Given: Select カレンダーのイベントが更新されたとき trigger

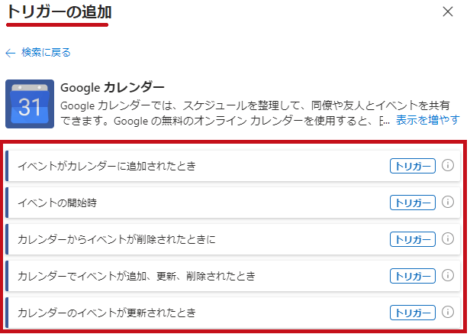Looking at the screenshot, I should (233, 313).
